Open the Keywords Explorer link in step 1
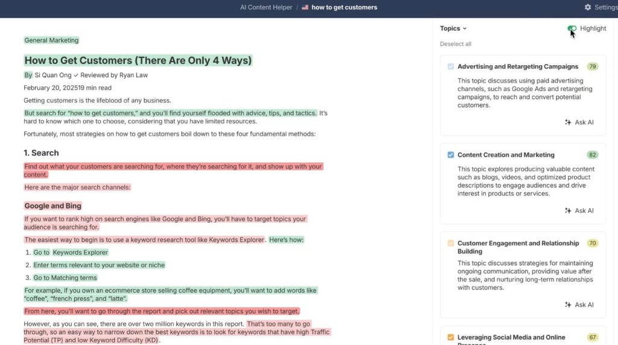 (80, 253)
